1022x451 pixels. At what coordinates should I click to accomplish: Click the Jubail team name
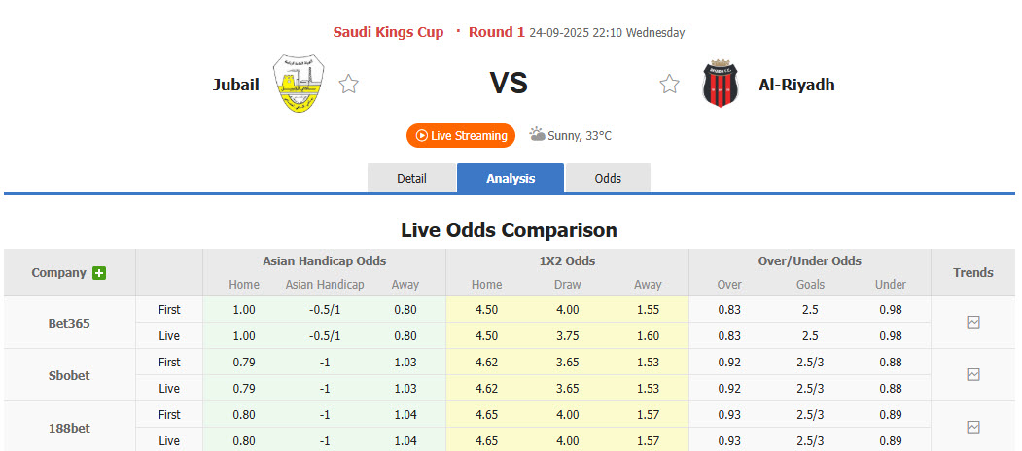click(x=236, y=85)
